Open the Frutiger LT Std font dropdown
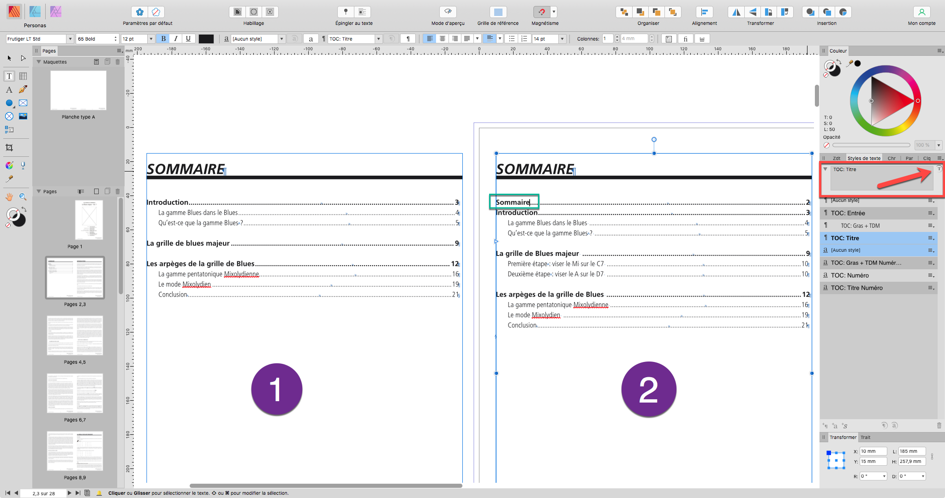 (x=70, y=39)
